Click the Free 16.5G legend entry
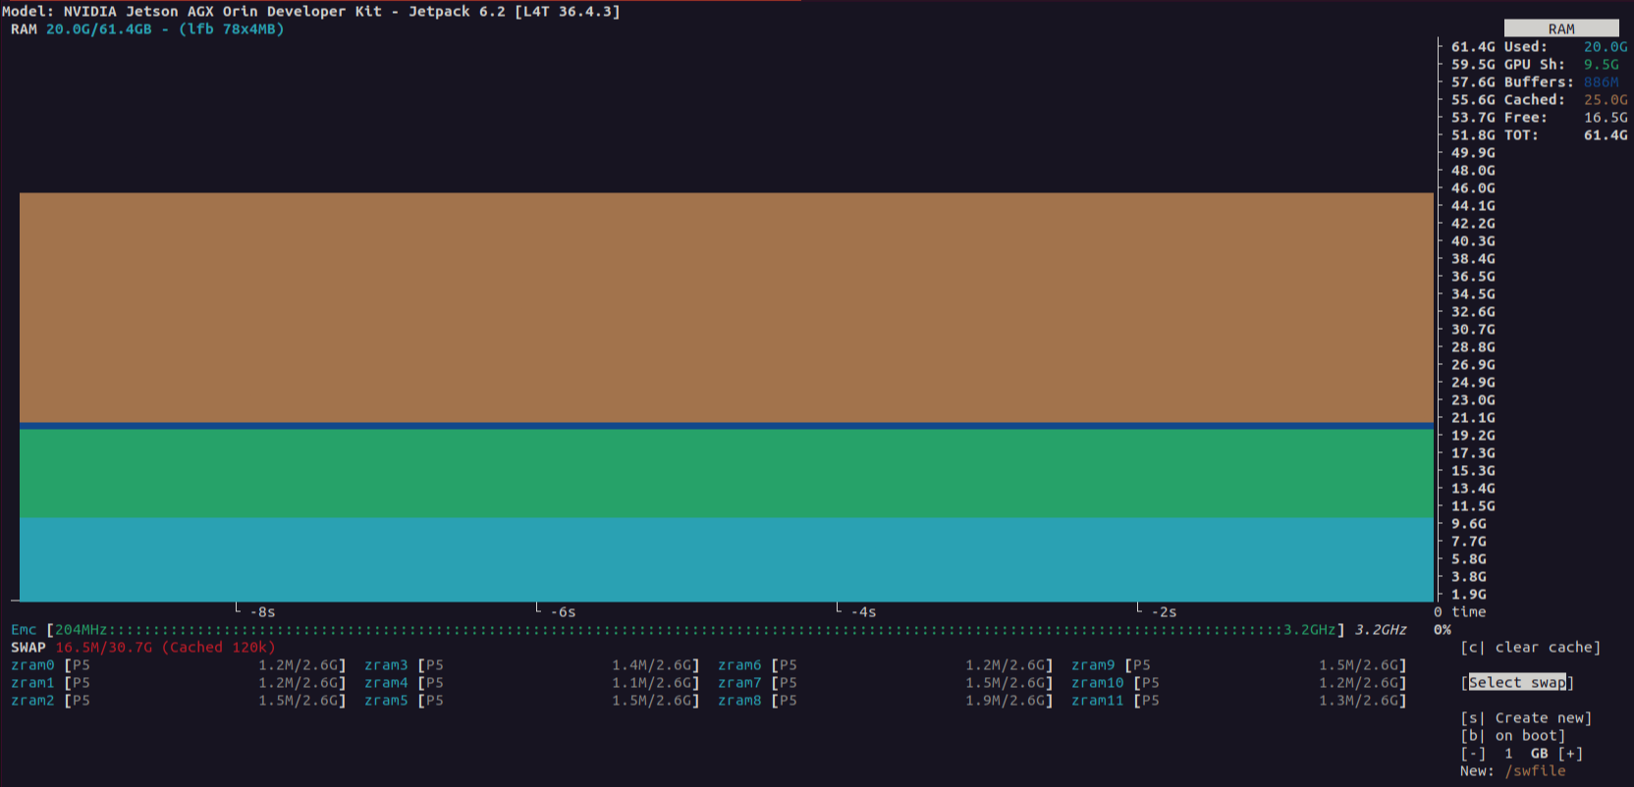Image resolution: width=1634 pixels, height=787 pixels. tap(1565, 117)
